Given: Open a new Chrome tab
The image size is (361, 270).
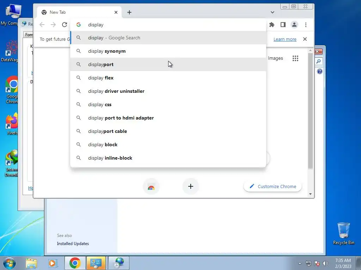Looking at the screenshot, I should click(x=129, y=12).
